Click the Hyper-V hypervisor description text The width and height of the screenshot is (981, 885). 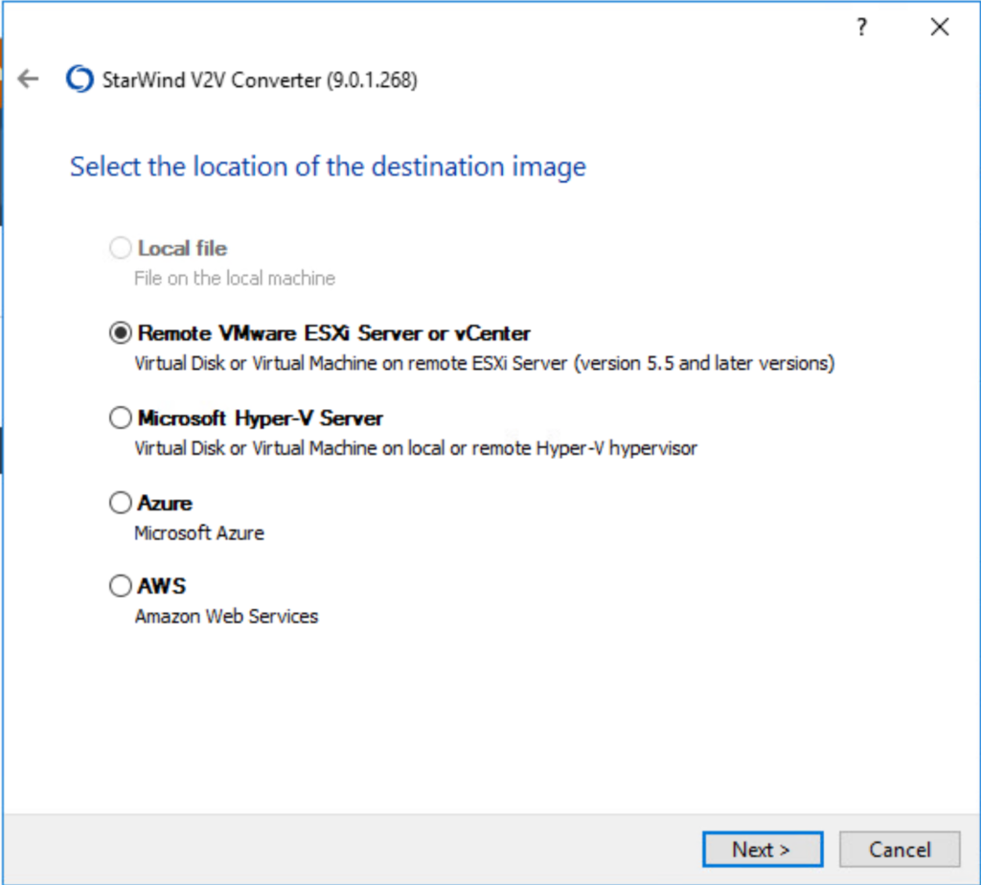click(416, 448)
